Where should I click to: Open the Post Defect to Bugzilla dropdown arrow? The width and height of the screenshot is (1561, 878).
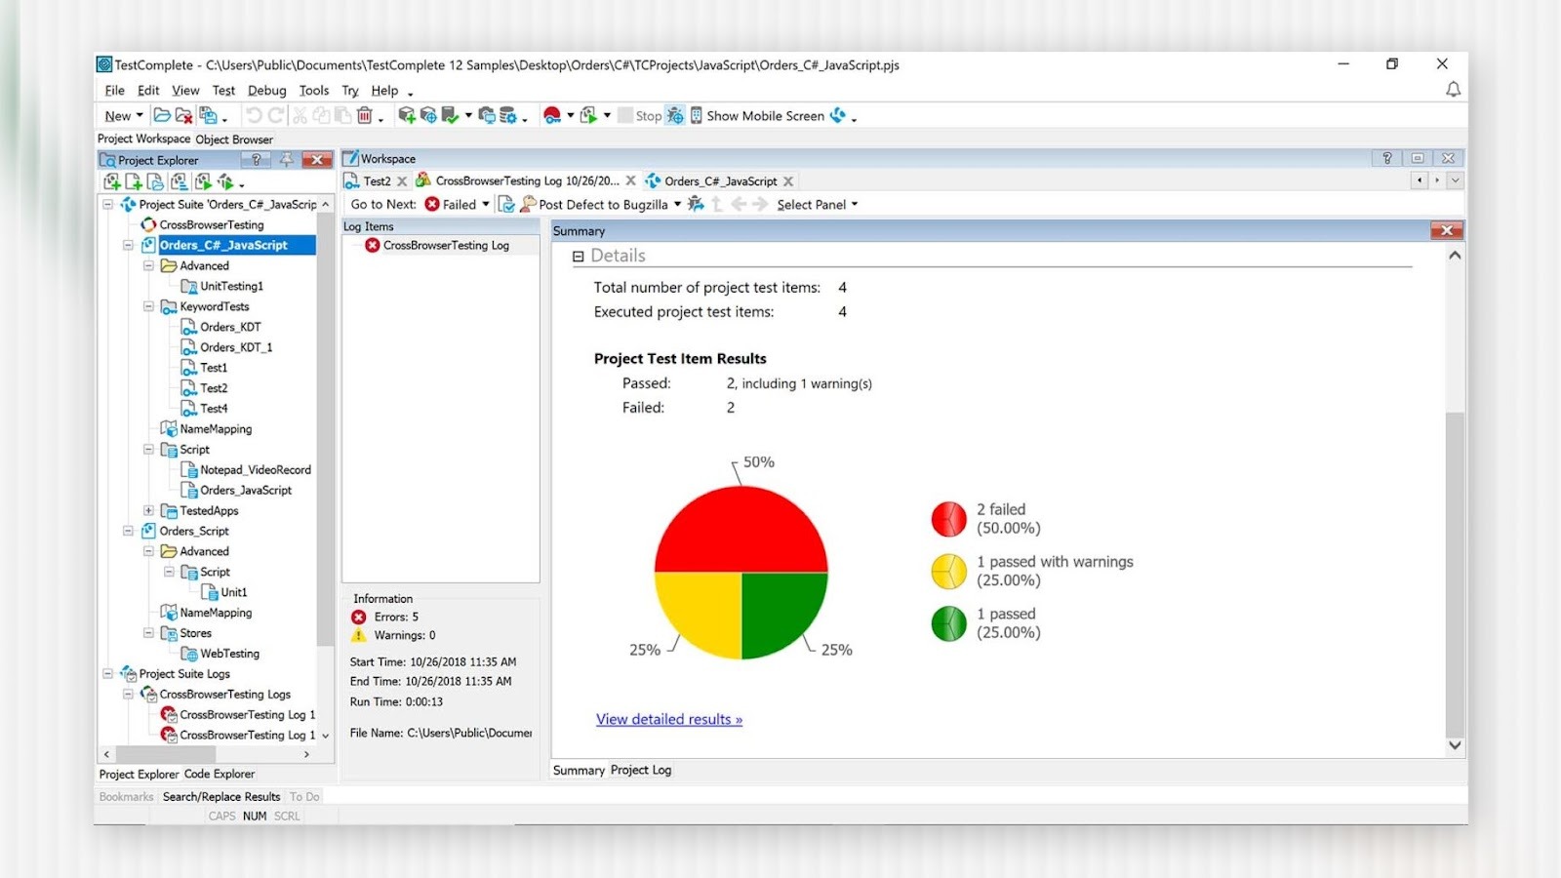click(677, 204)
